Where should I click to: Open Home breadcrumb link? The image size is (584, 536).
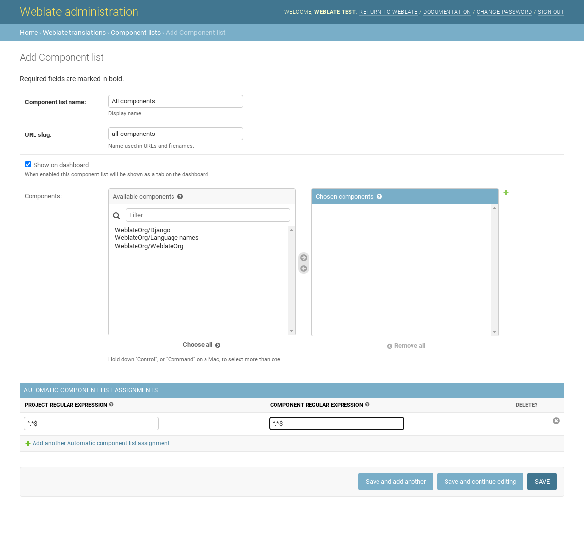click(29, 33)
